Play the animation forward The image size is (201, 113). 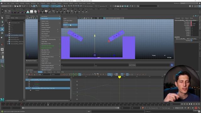click(192, 104)
